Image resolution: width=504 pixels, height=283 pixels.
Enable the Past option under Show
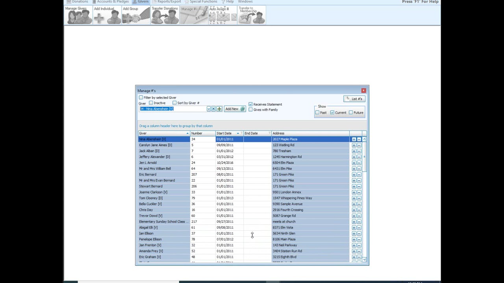pos(317,112)
